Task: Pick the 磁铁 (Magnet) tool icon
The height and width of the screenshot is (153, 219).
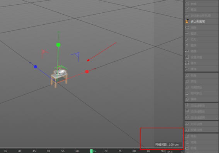Action: coord(187,45)
